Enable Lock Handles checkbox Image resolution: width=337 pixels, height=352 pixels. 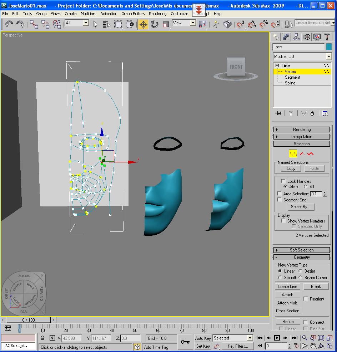(283, 181)
